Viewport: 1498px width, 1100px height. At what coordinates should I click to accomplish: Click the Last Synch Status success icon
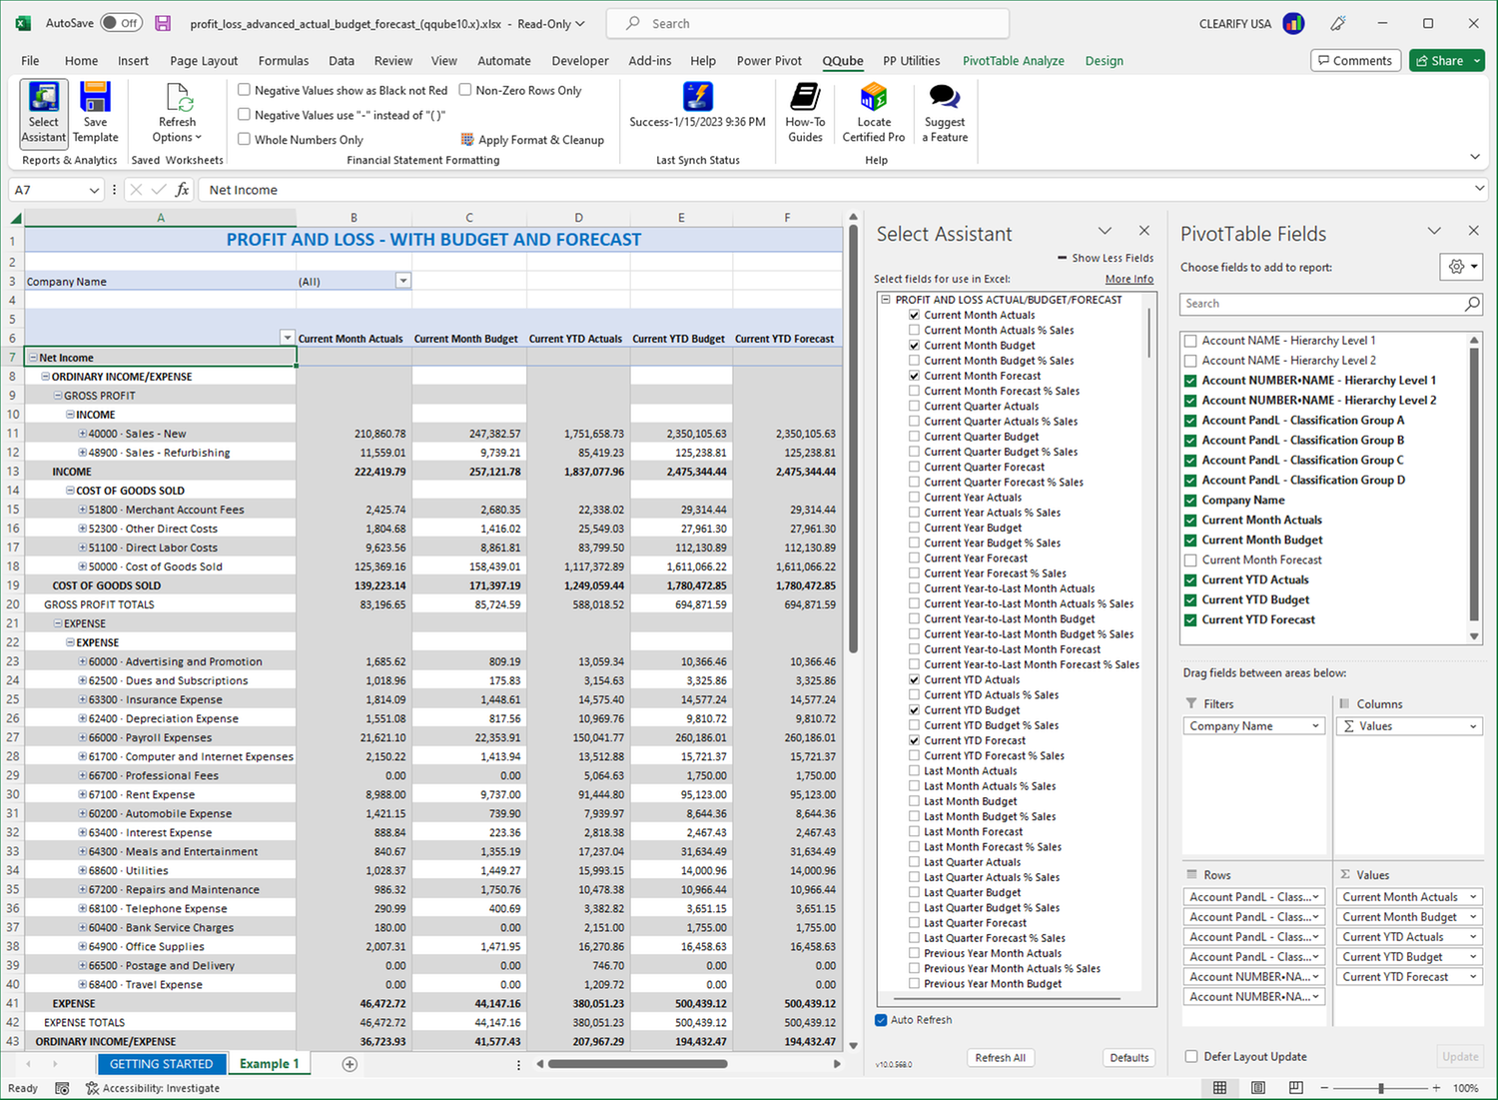point(697,97)
